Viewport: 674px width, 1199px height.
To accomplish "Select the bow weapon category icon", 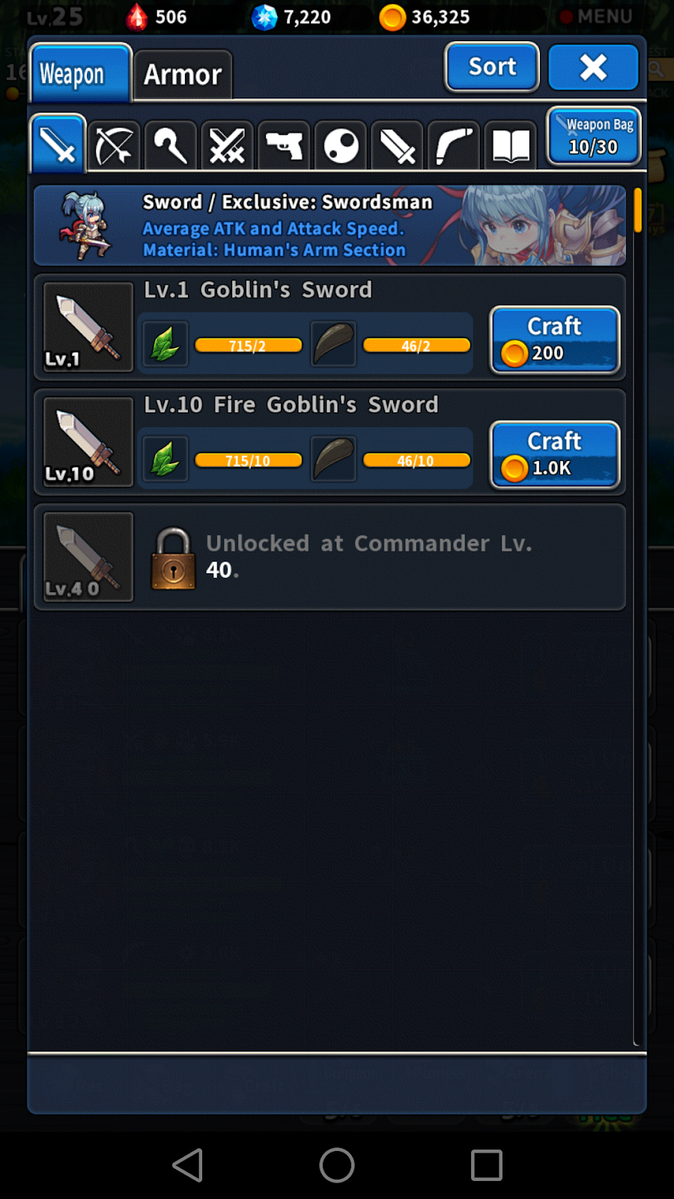I will coord(114,145).
